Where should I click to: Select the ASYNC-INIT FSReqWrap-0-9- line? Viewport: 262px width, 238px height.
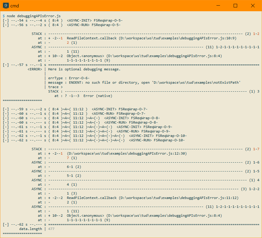(x=88, y=127)
